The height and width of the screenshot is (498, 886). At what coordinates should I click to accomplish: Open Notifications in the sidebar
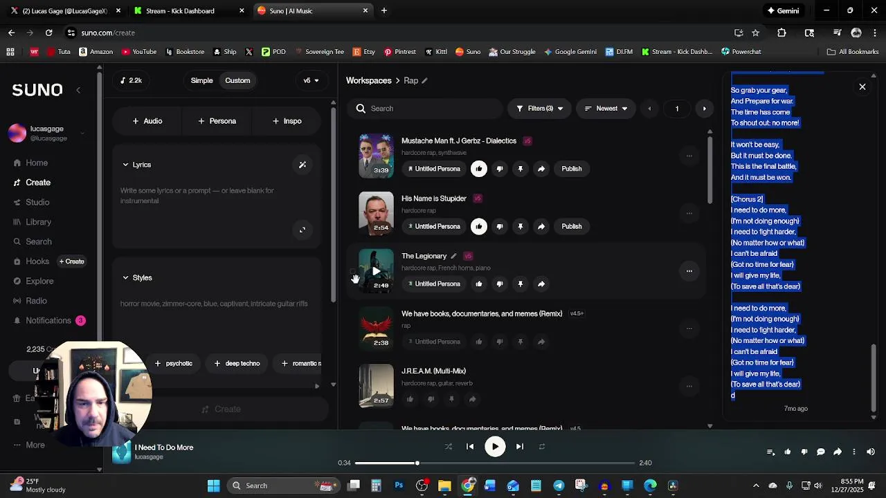[48, 321]
